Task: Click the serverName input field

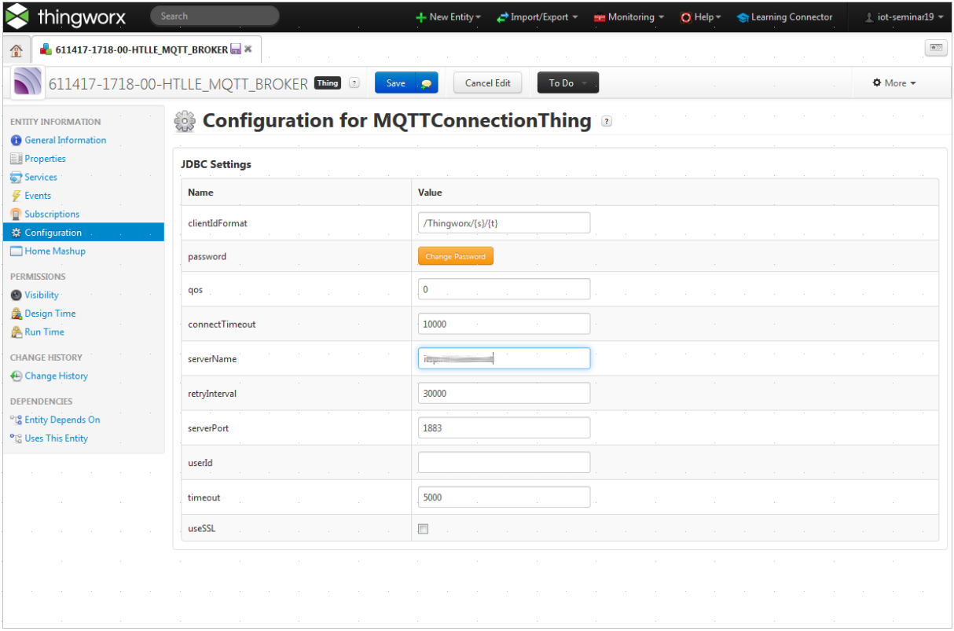Action: point(504,358)
